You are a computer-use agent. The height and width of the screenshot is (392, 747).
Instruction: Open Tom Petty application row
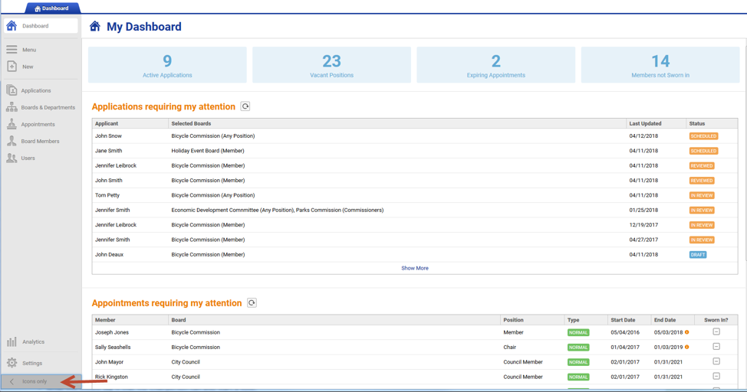(414, 195)
